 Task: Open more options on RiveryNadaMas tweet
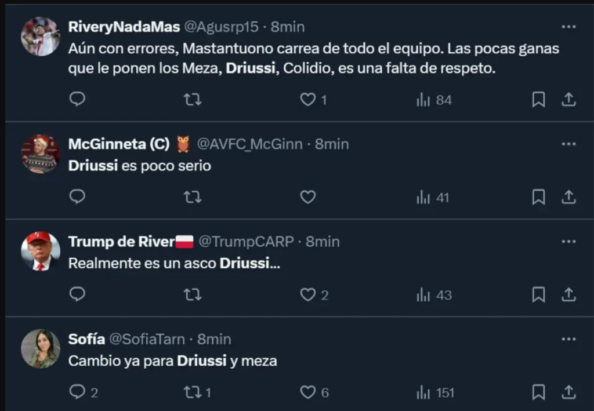click(x=568, y=27)
